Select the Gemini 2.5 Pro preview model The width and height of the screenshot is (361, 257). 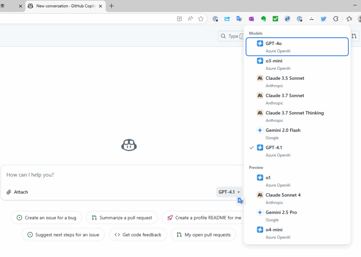coord(297,216)
